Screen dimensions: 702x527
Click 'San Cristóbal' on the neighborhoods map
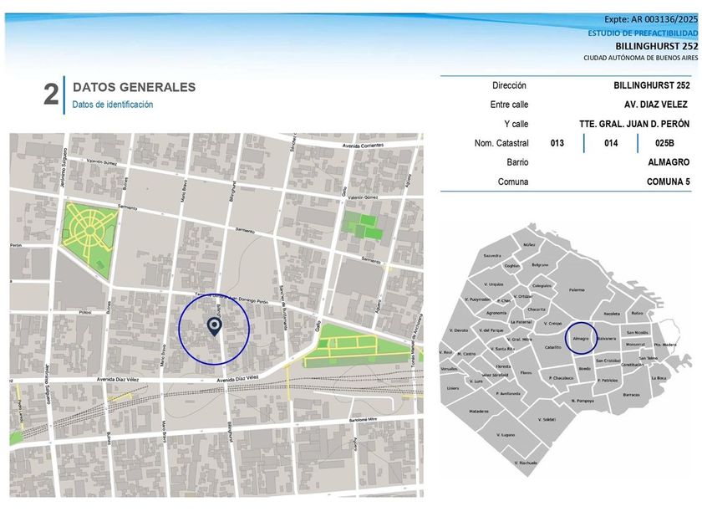point(608,361)
